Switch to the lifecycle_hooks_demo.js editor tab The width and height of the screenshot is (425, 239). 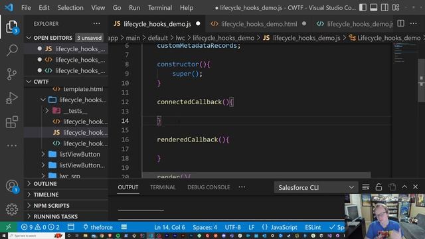(x=157, y=24)
